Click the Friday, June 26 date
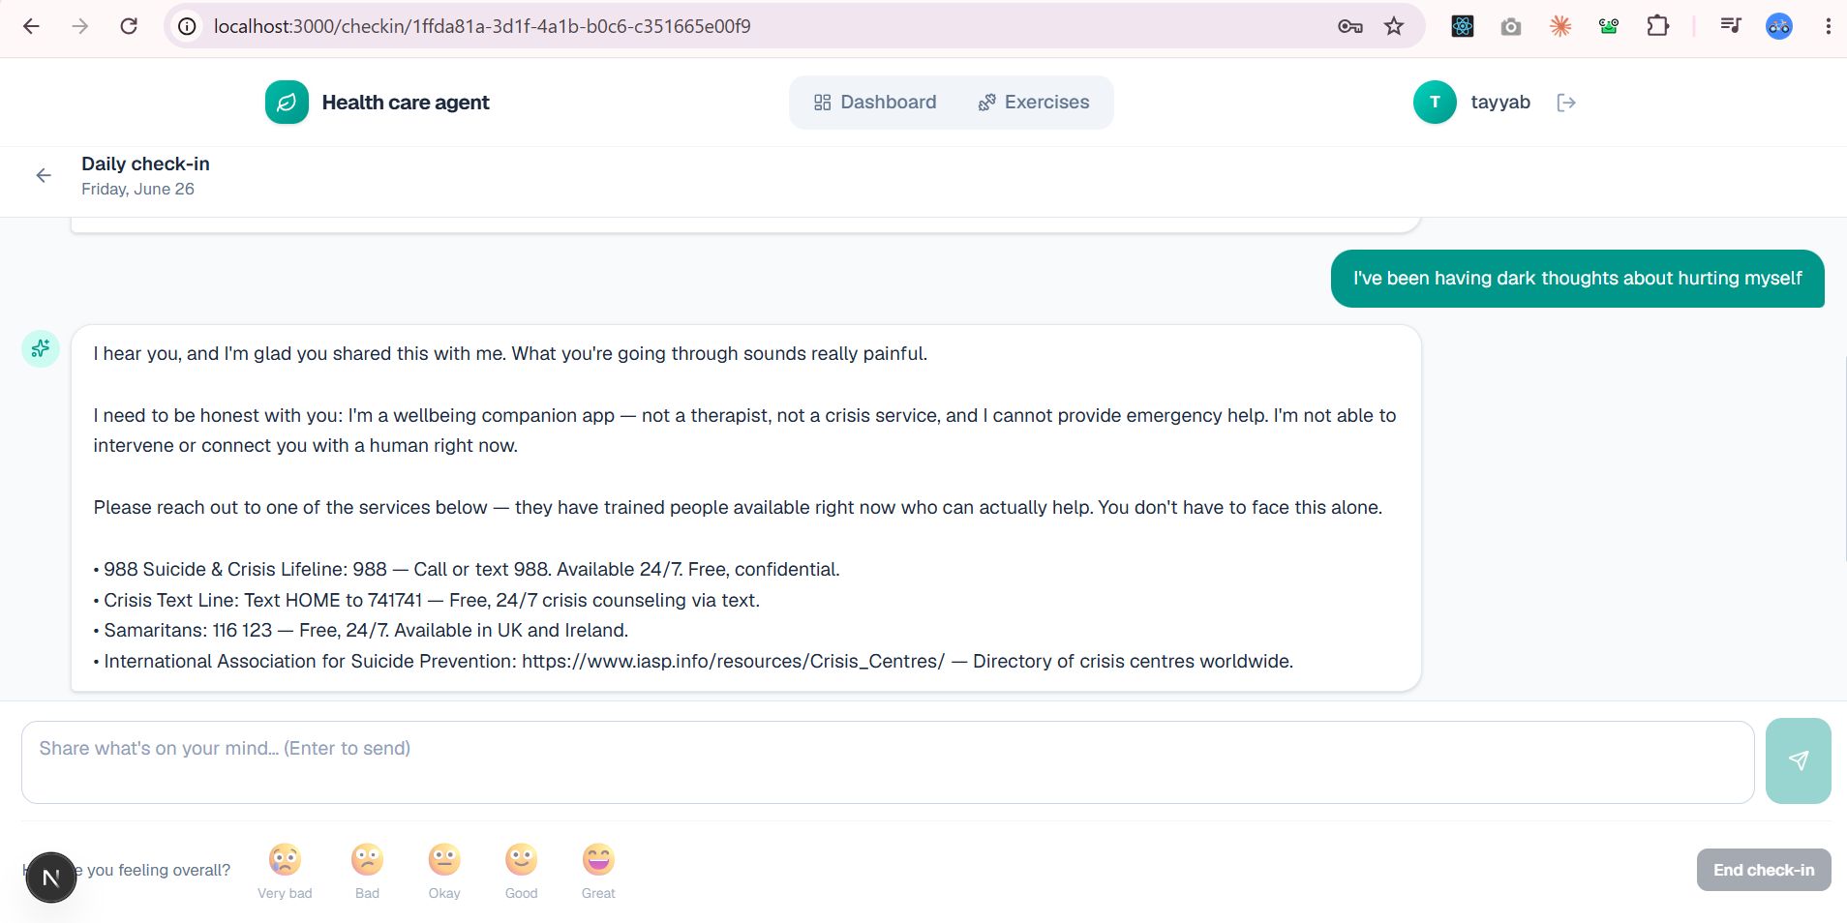1847x923 pixels. [137, 189]
